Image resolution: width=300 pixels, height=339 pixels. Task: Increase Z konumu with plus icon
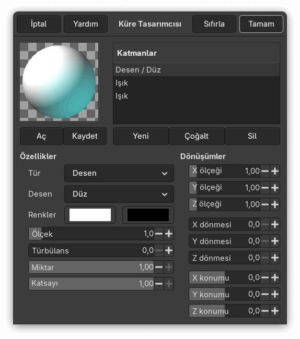click(x=275, y=311)
